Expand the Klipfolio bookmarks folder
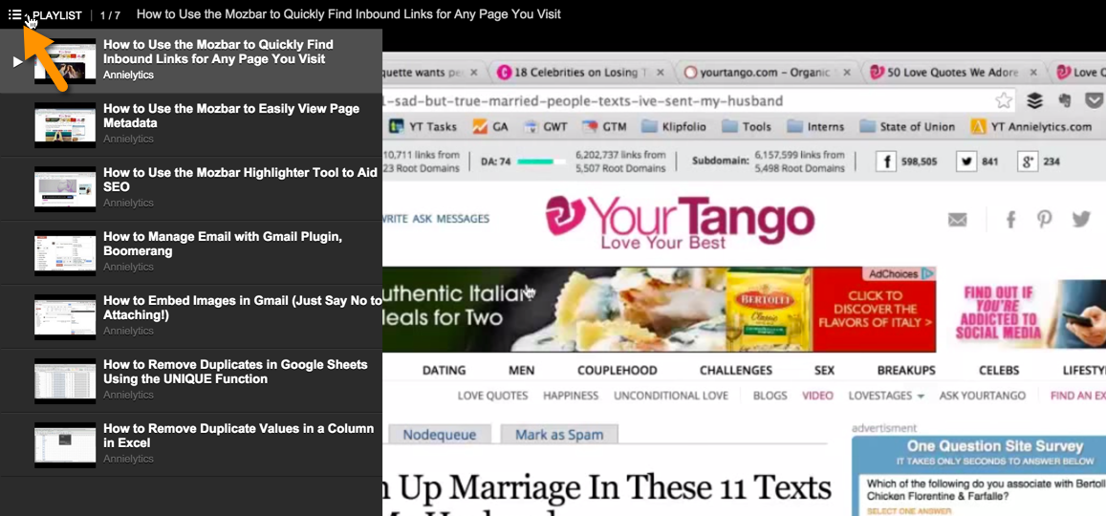The image size is (1106, 516). [x=673, y=127]
